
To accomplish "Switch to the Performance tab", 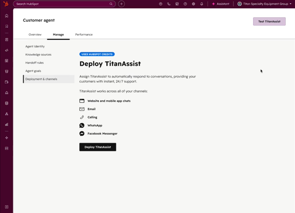I will (x=84, y=35).
